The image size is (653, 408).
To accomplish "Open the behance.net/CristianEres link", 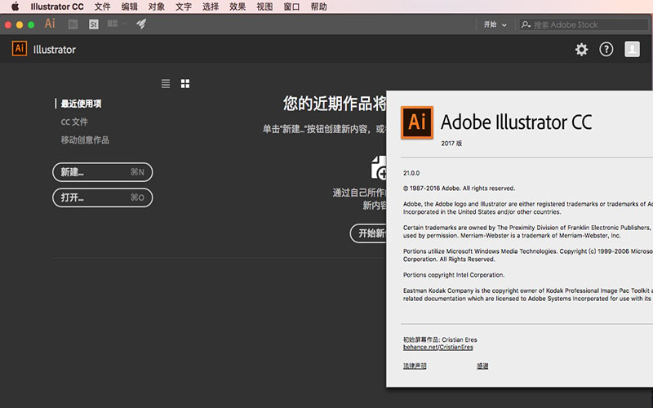I will pos(438,347).
